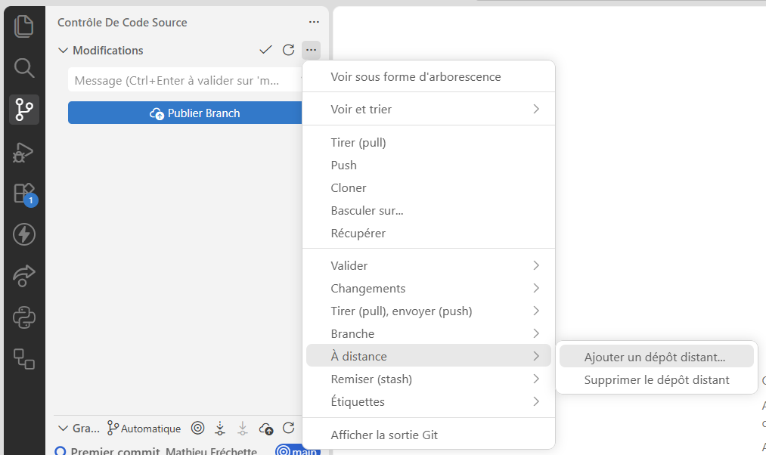Select Push menu item
The width and height of the screenshot is (766, 455).
pos(429,165)
